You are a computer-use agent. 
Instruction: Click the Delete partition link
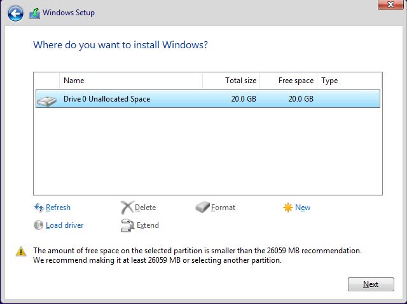click(x=145, y=208)
